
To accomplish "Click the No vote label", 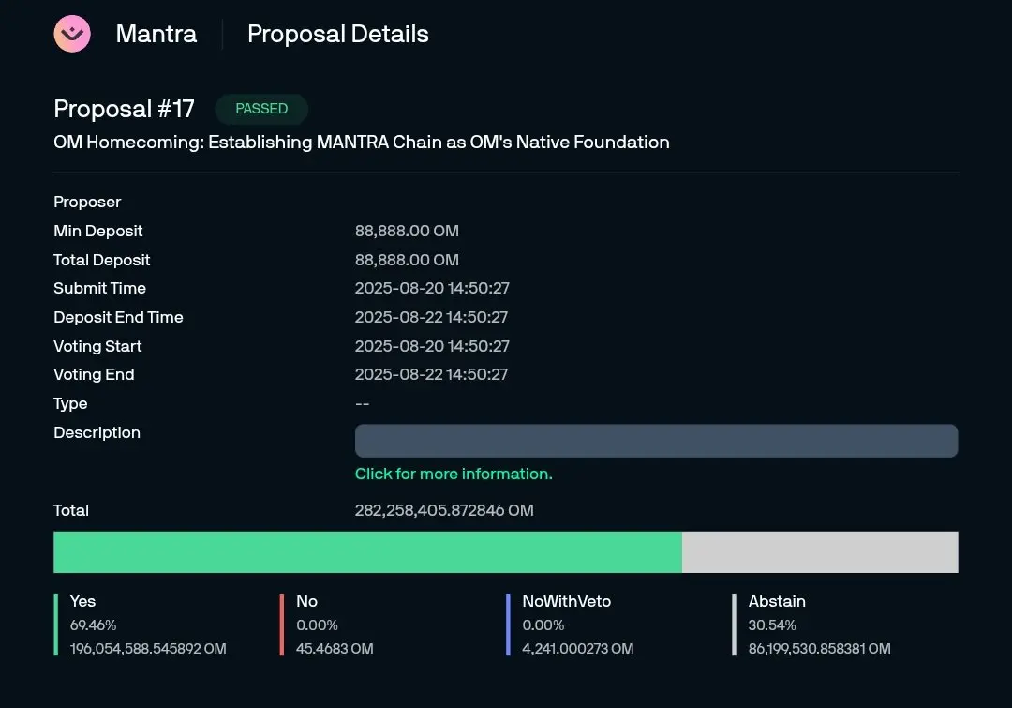I will 306,601.
